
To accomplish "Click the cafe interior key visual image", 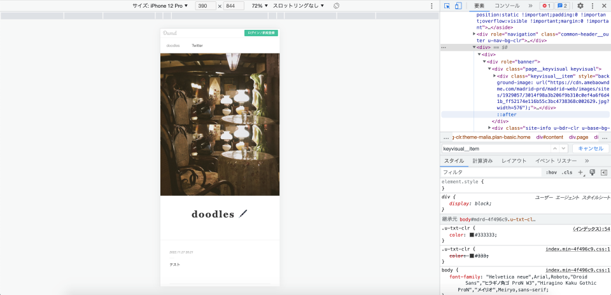I will [220, 125].
